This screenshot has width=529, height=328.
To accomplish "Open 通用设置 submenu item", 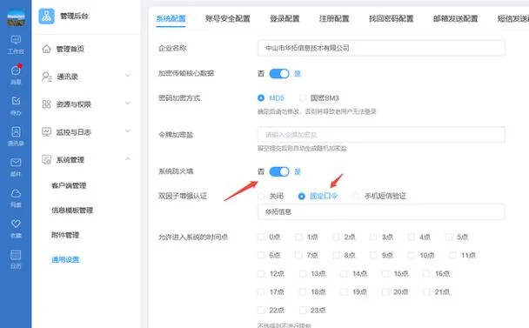I will [x=65, y=259].
